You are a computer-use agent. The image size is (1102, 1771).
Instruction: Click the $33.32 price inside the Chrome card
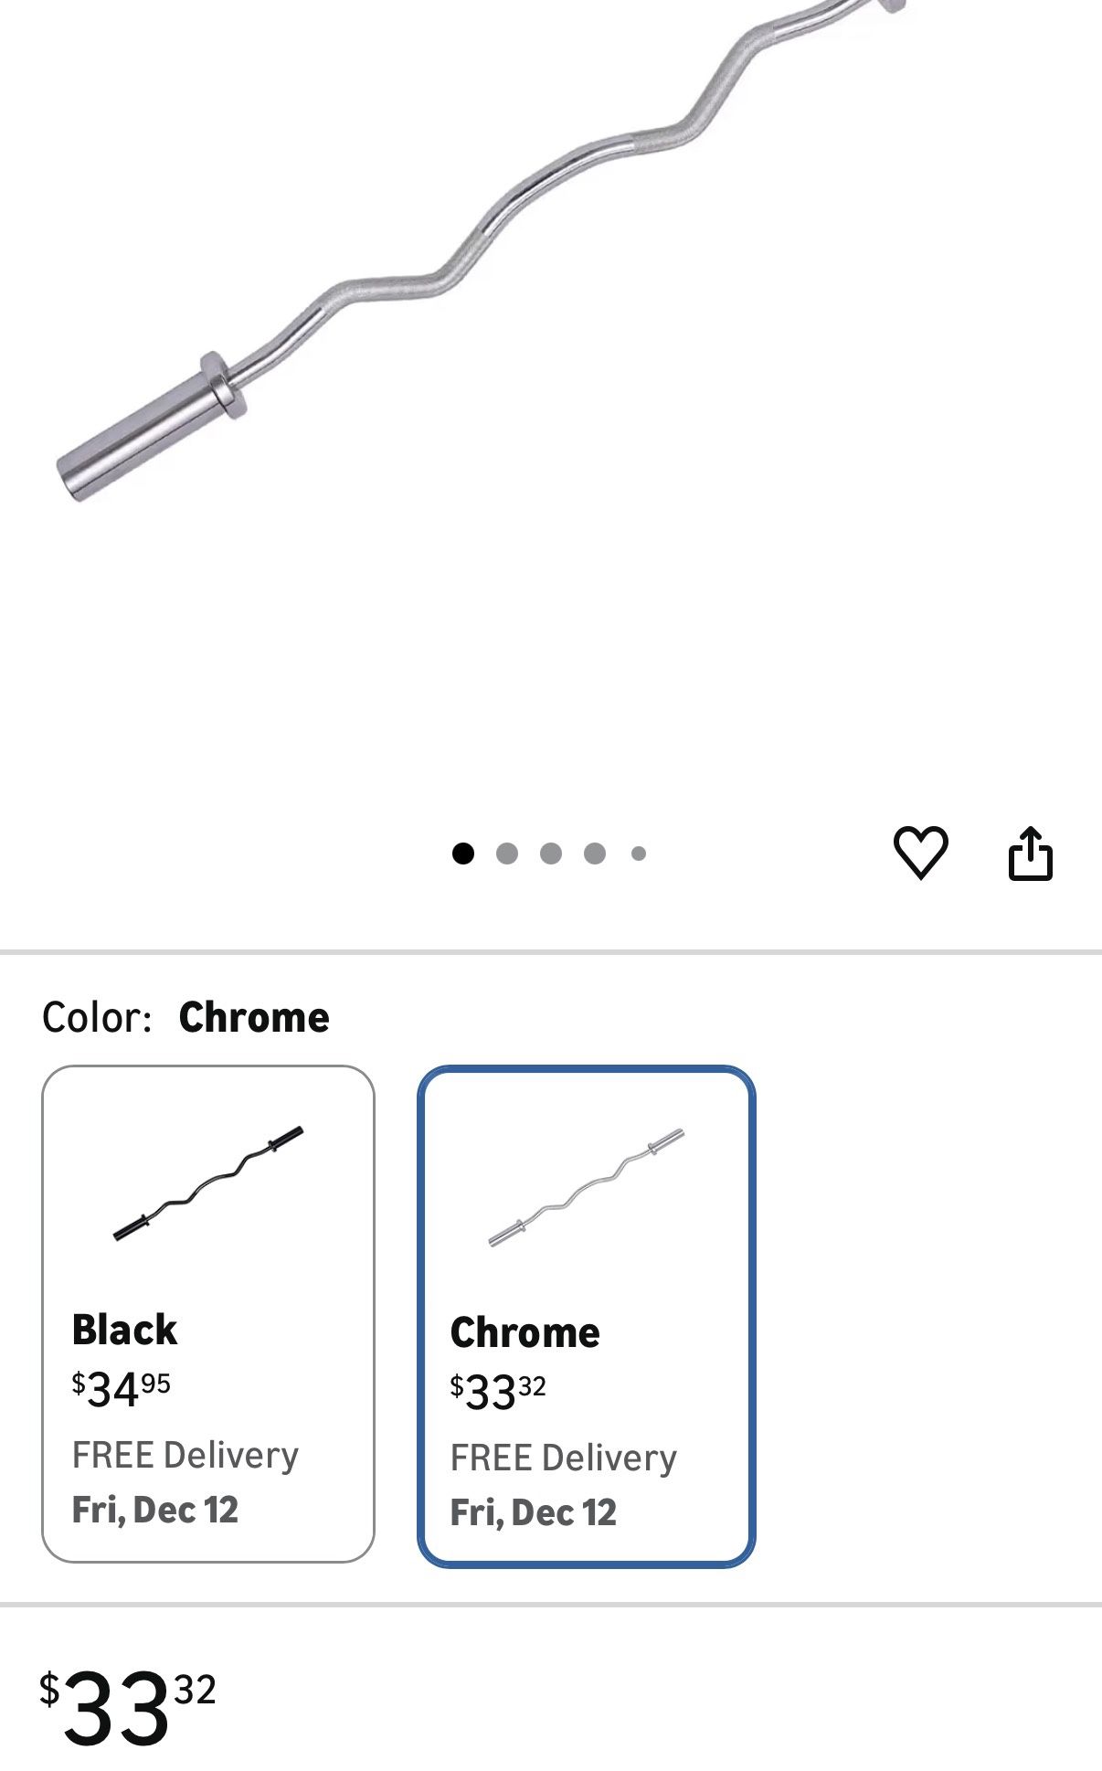tap(498, 1392)
